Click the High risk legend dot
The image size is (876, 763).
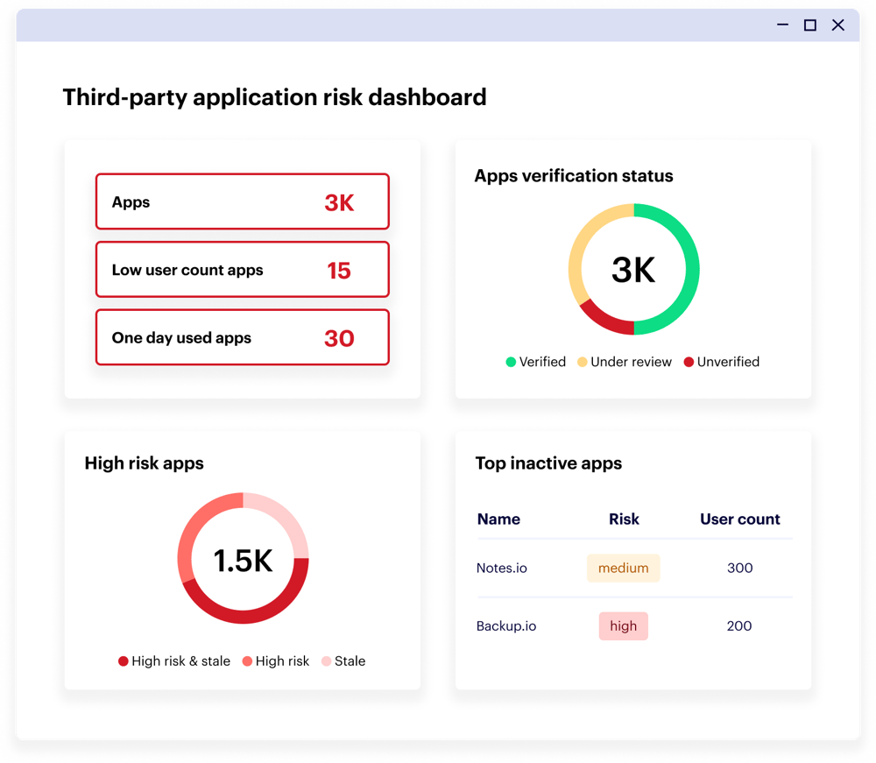coord(248,661)
